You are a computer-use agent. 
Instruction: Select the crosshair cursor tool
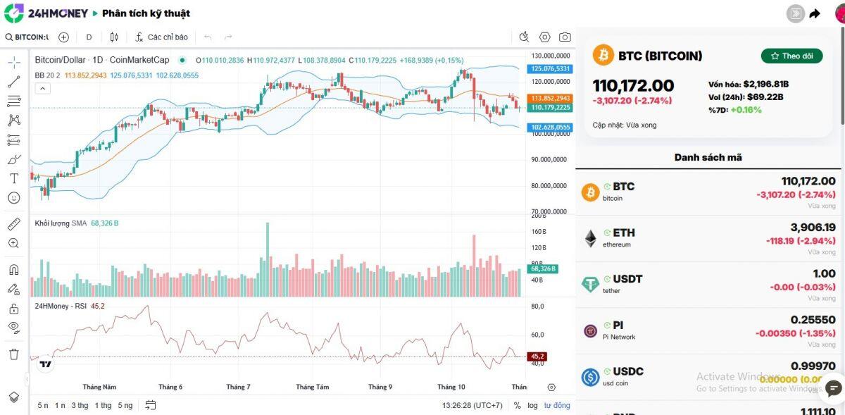(x=13, y=62)
